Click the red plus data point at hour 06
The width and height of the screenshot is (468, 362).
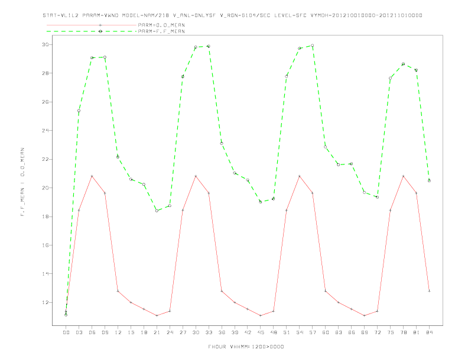92,176
